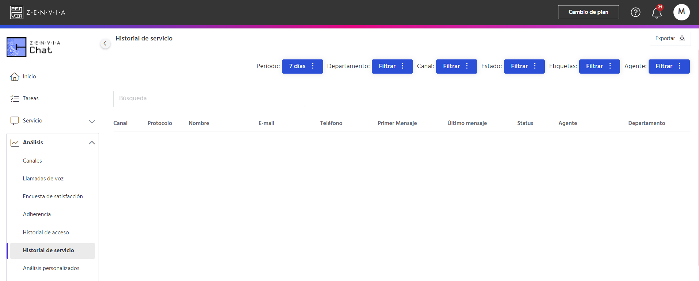Open the Período 7 días dropdown
The height and width of the screenshot is (281, 699).
point(302,66)
